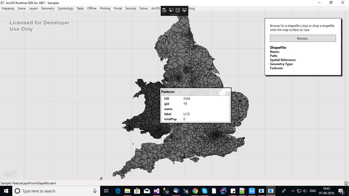The image size is (349, 196).
Task: Open Skype from the taskbar
Action: tap(204, 191)
